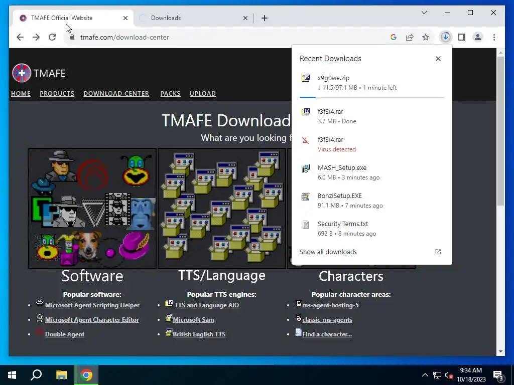Screen dimensions: 514x385
Task: Open tab search dropdown chevron
Action: click(x=424, y=13)
